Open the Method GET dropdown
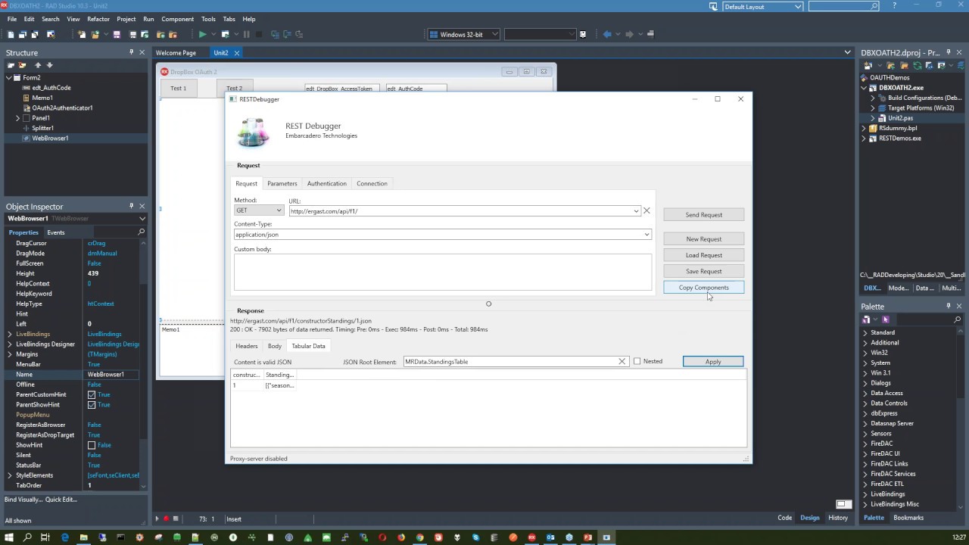 click(279, 210)
